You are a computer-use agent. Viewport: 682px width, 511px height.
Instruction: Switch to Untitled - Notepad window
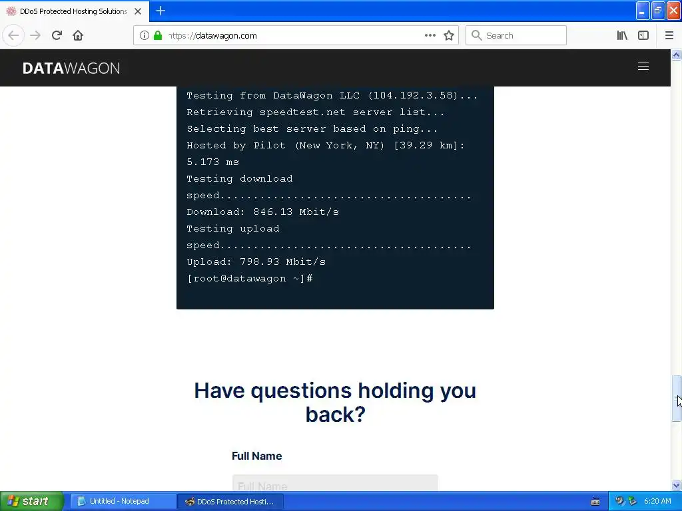122,501
